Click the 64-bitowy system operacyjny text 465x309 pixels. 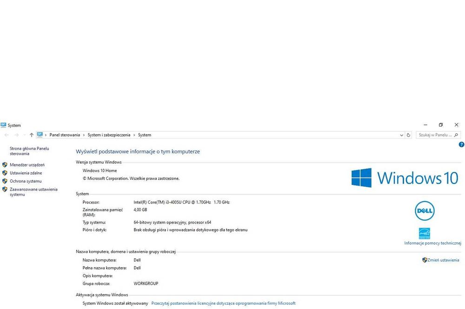tap(173, 222)
